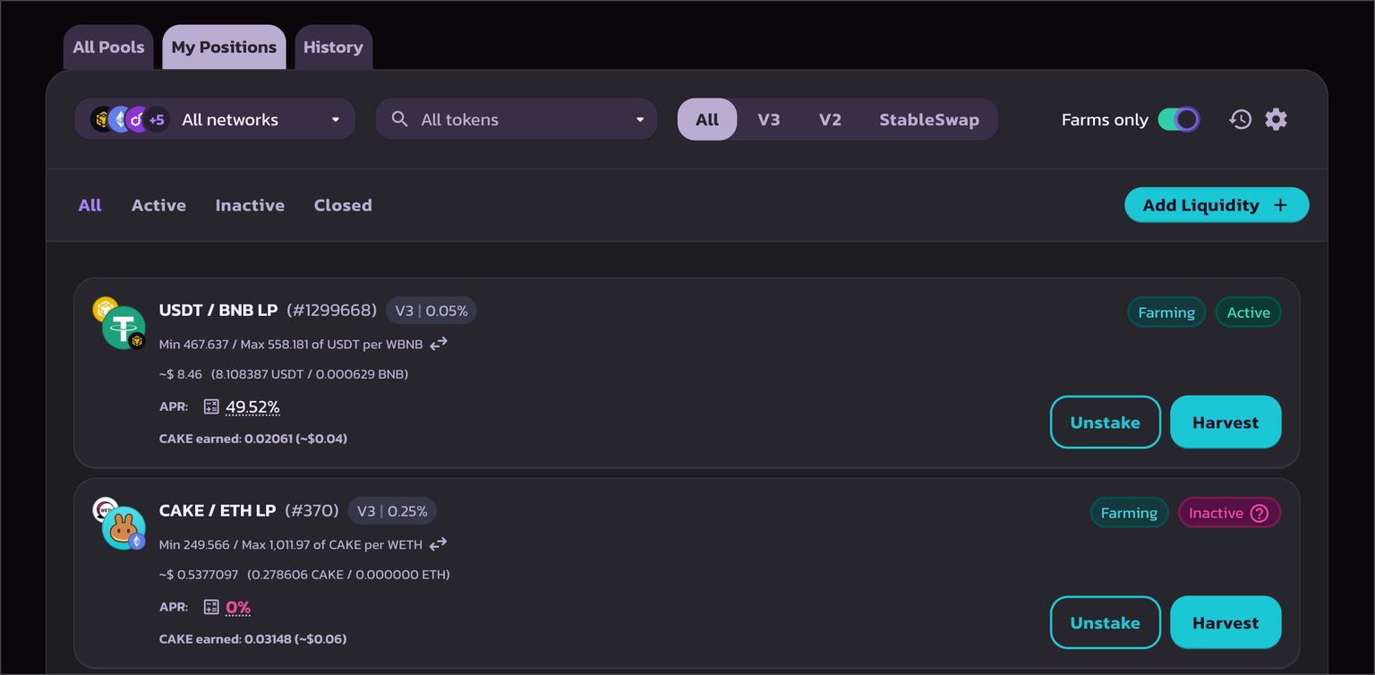
Task: Click the CAKE / ETH token pair logo
Action: 120,524
